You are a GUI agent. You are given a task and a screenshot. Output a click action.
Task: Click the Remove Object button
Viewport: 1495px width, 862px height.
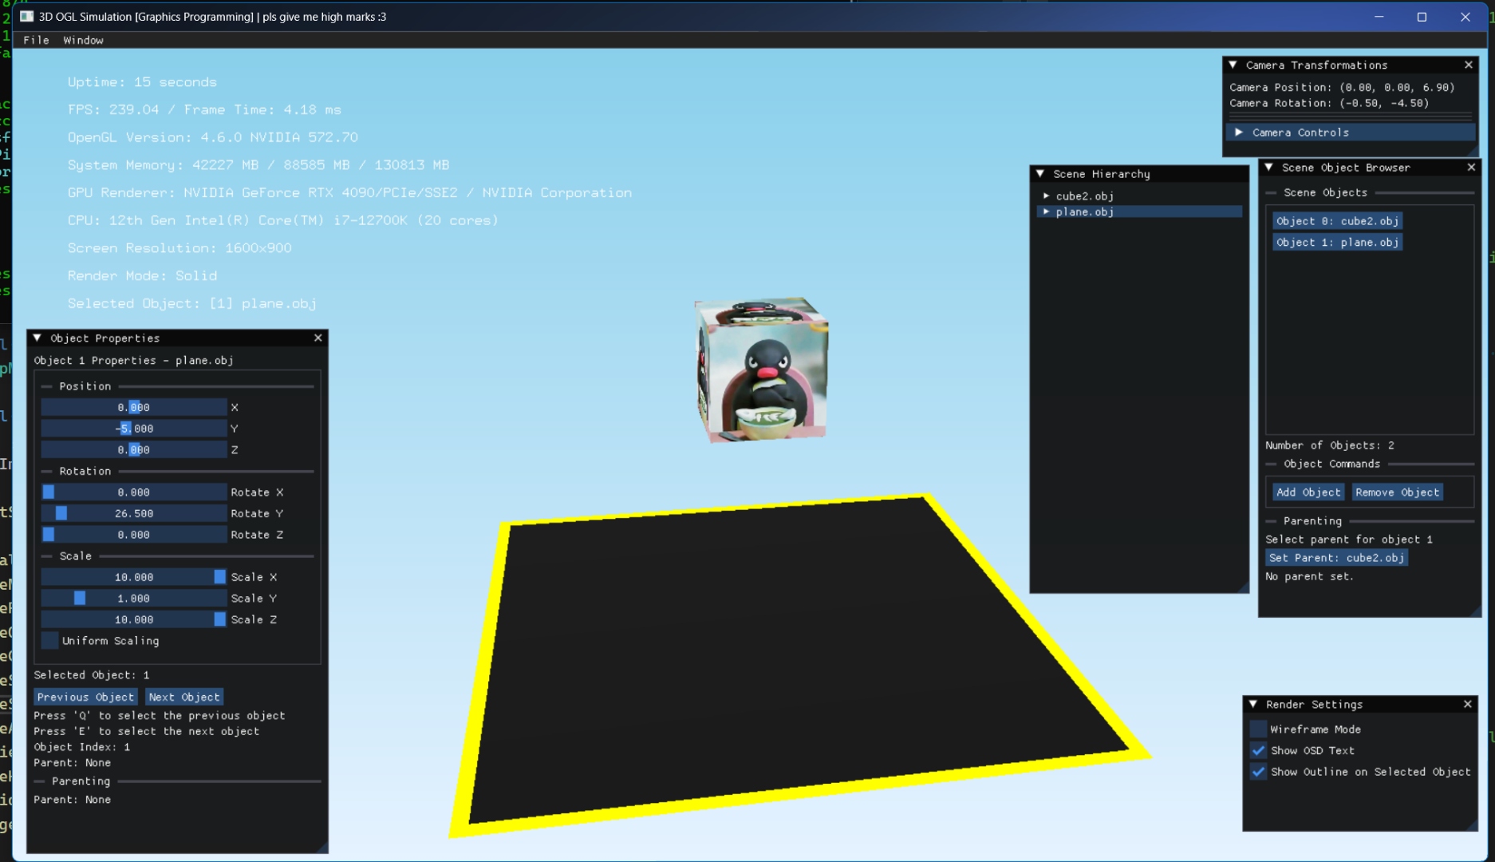point(1397,492)
